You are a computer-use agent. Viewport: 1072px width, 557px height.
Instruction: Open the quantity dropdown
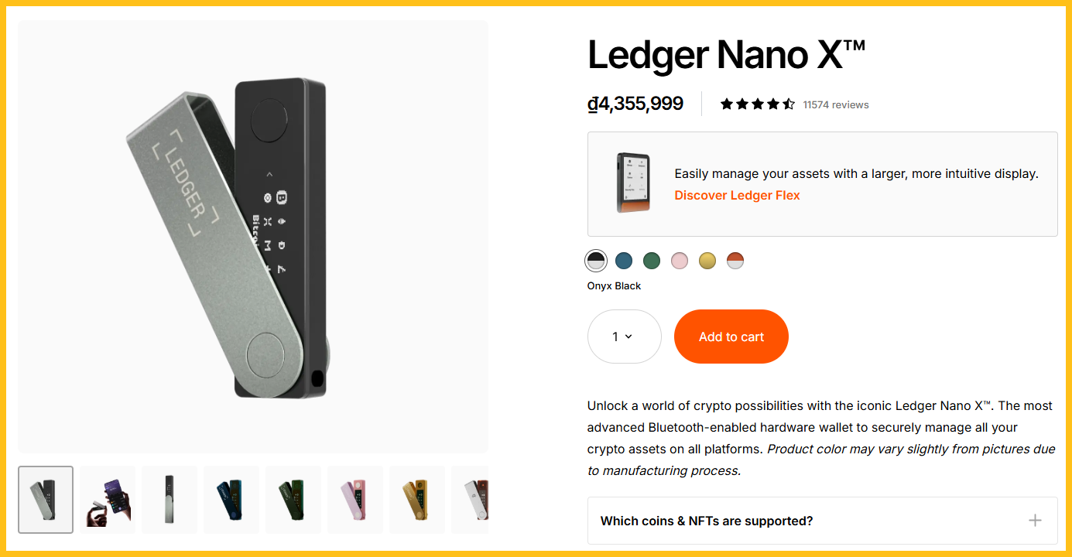[x=624, y=337]
